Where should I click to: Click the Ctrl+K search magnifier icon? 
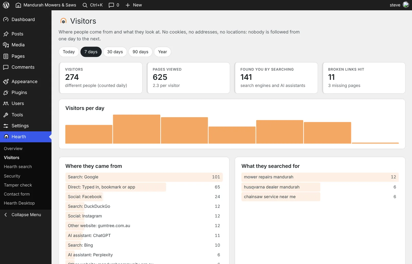click(85, 5)
